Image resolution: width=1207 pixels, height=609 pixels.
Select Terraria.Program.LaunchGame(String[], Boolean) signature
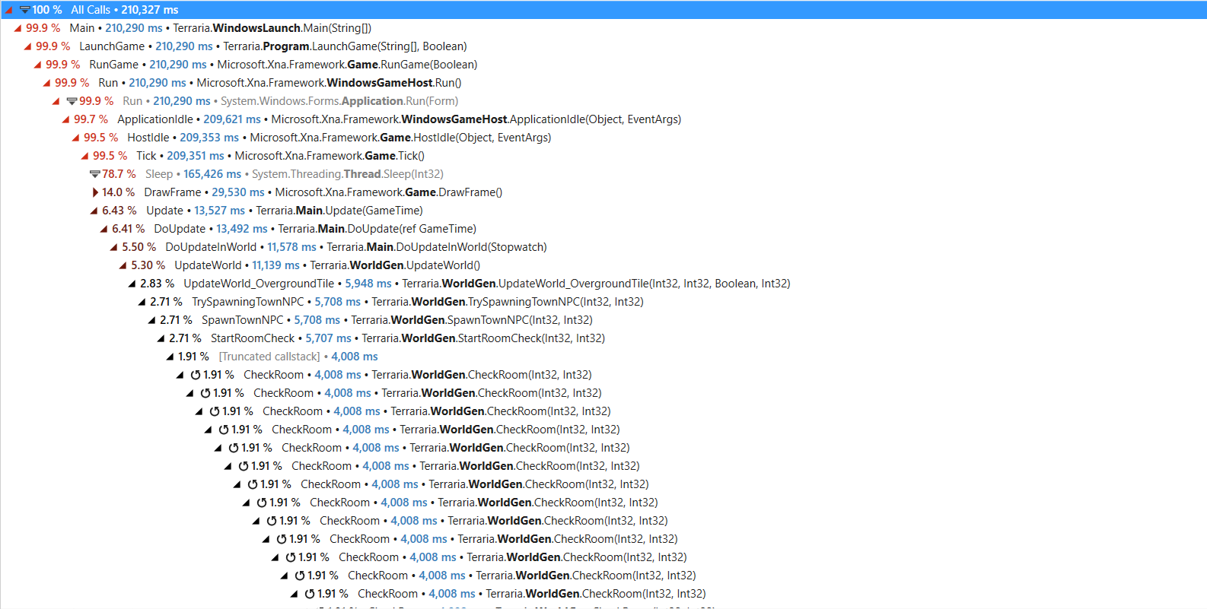(x=346, y=46)
